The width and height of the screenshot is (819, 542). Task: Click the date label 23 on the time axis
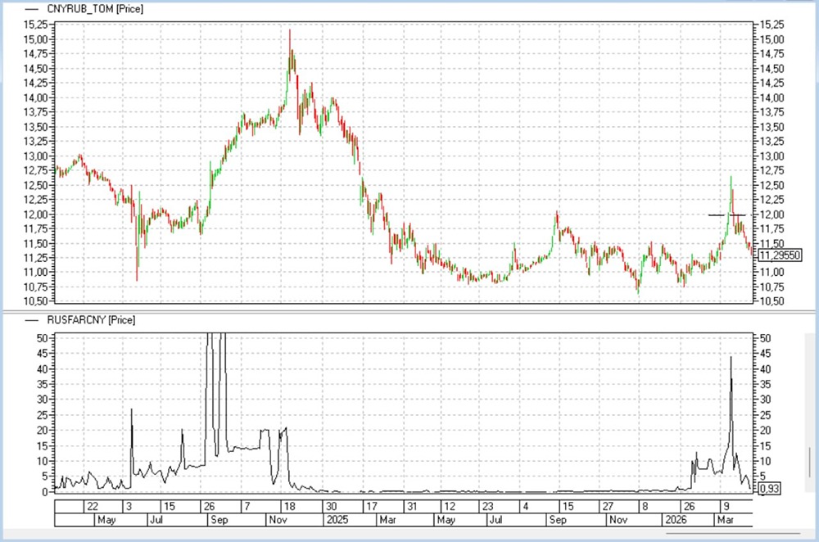487,507
